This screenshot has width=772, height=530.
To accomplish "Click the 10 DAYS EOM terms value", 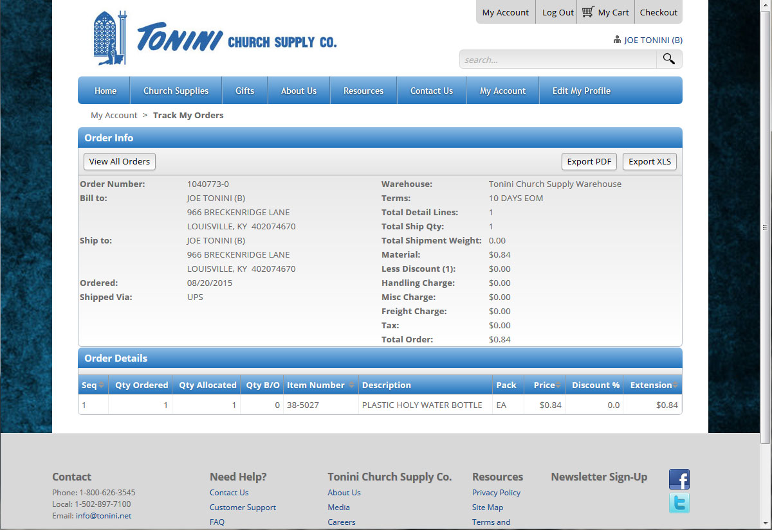I will (x=516, y=199).
